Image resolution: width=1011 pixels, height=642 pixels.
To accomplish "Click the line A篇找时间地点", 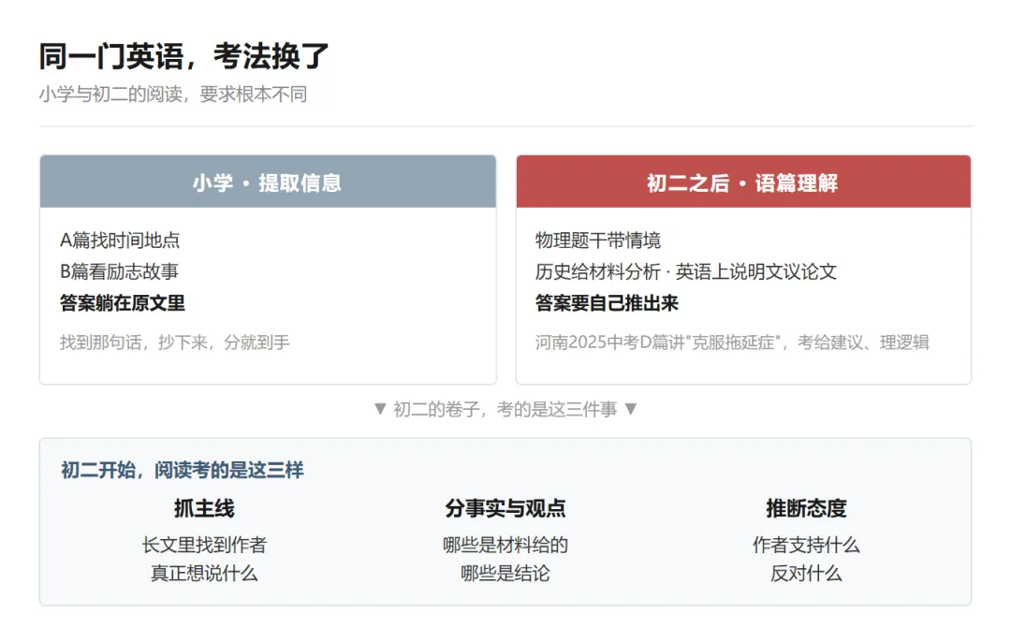I will [120, 241].
